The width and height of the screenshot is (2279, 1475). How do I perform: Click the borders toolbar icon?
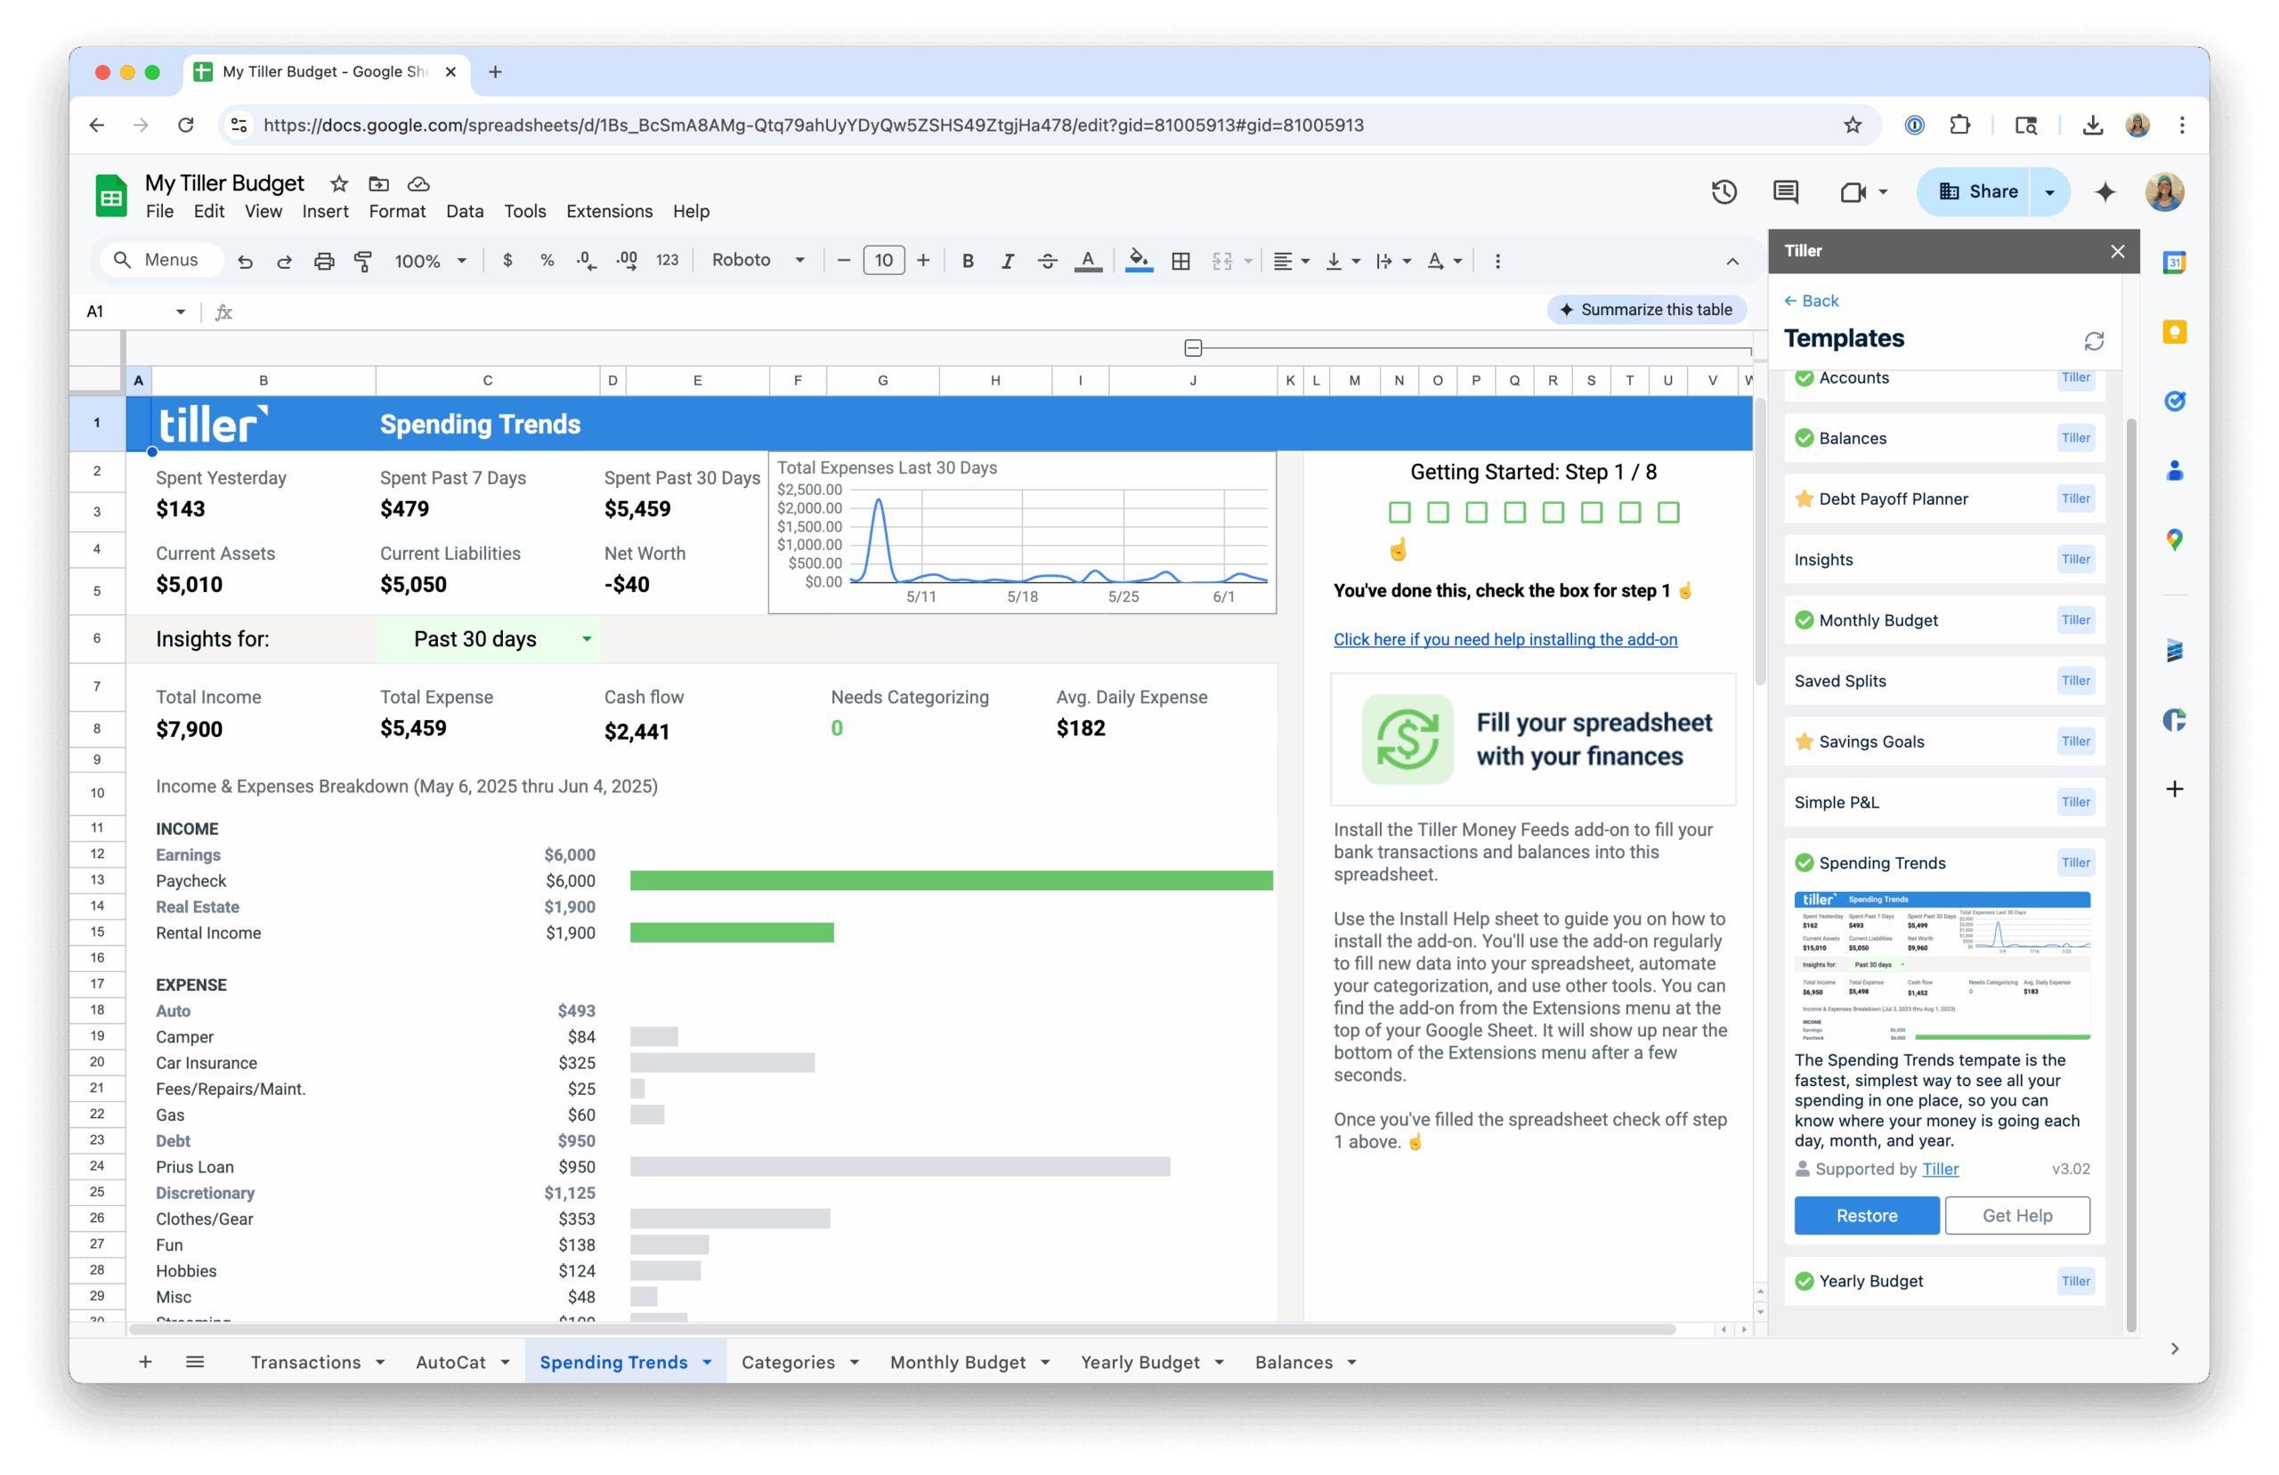point(1180,261)
